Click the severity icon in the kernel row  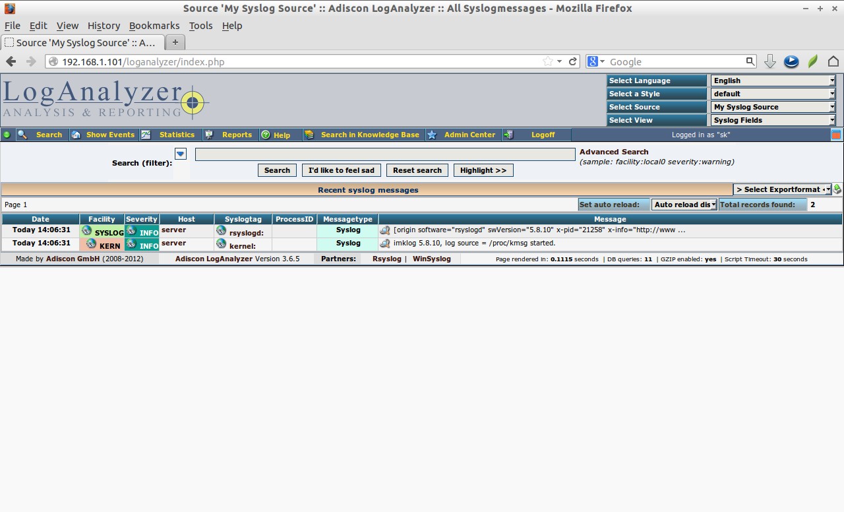131,244
